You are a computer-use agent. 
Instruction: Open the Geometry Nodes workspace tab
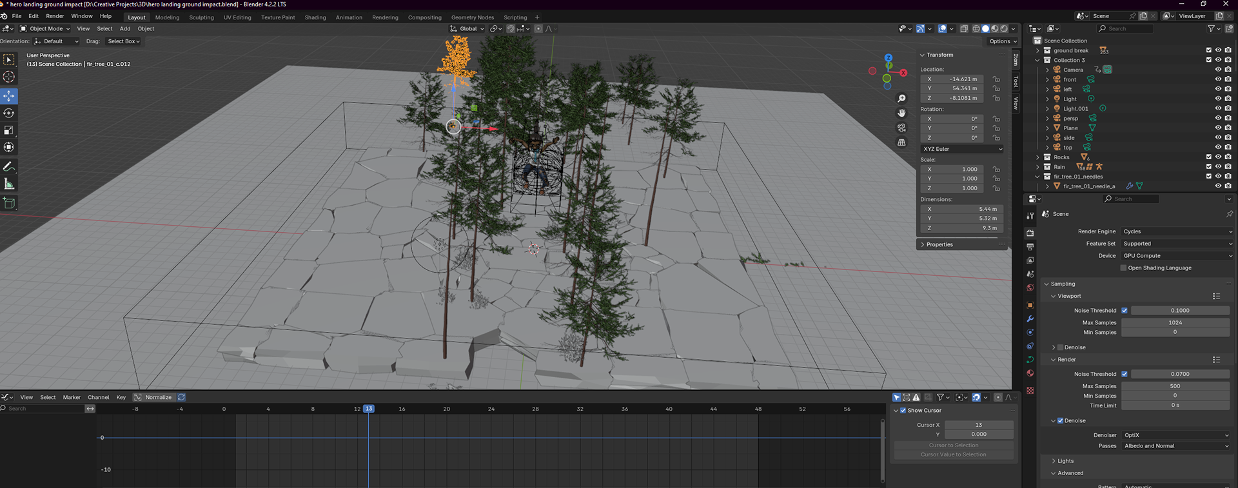[x=473, y=17]
